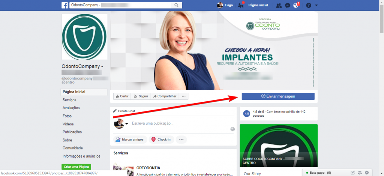This screenshot has height=176, width=384.
Task: Open the friend requests icon
Action: [279, 5]
